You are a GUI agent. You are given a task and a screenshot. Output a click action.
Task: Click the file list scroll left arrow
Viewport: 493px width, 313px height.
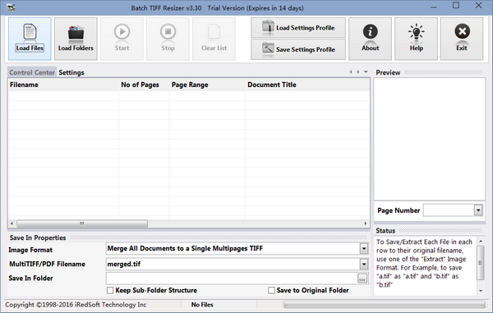12,223
